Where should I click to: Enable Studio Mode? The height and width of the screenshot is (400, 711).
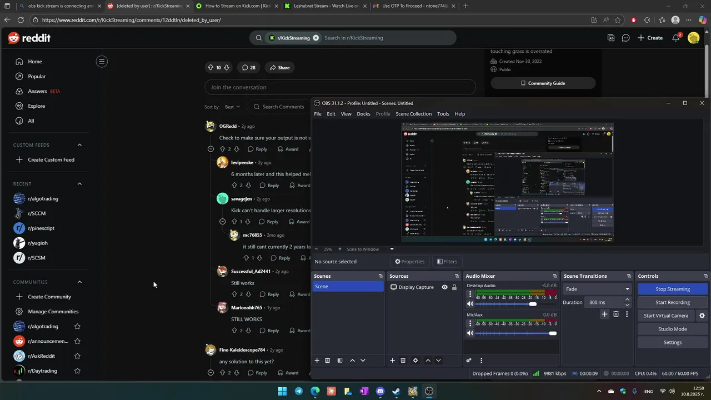click(x=673, y=329)
